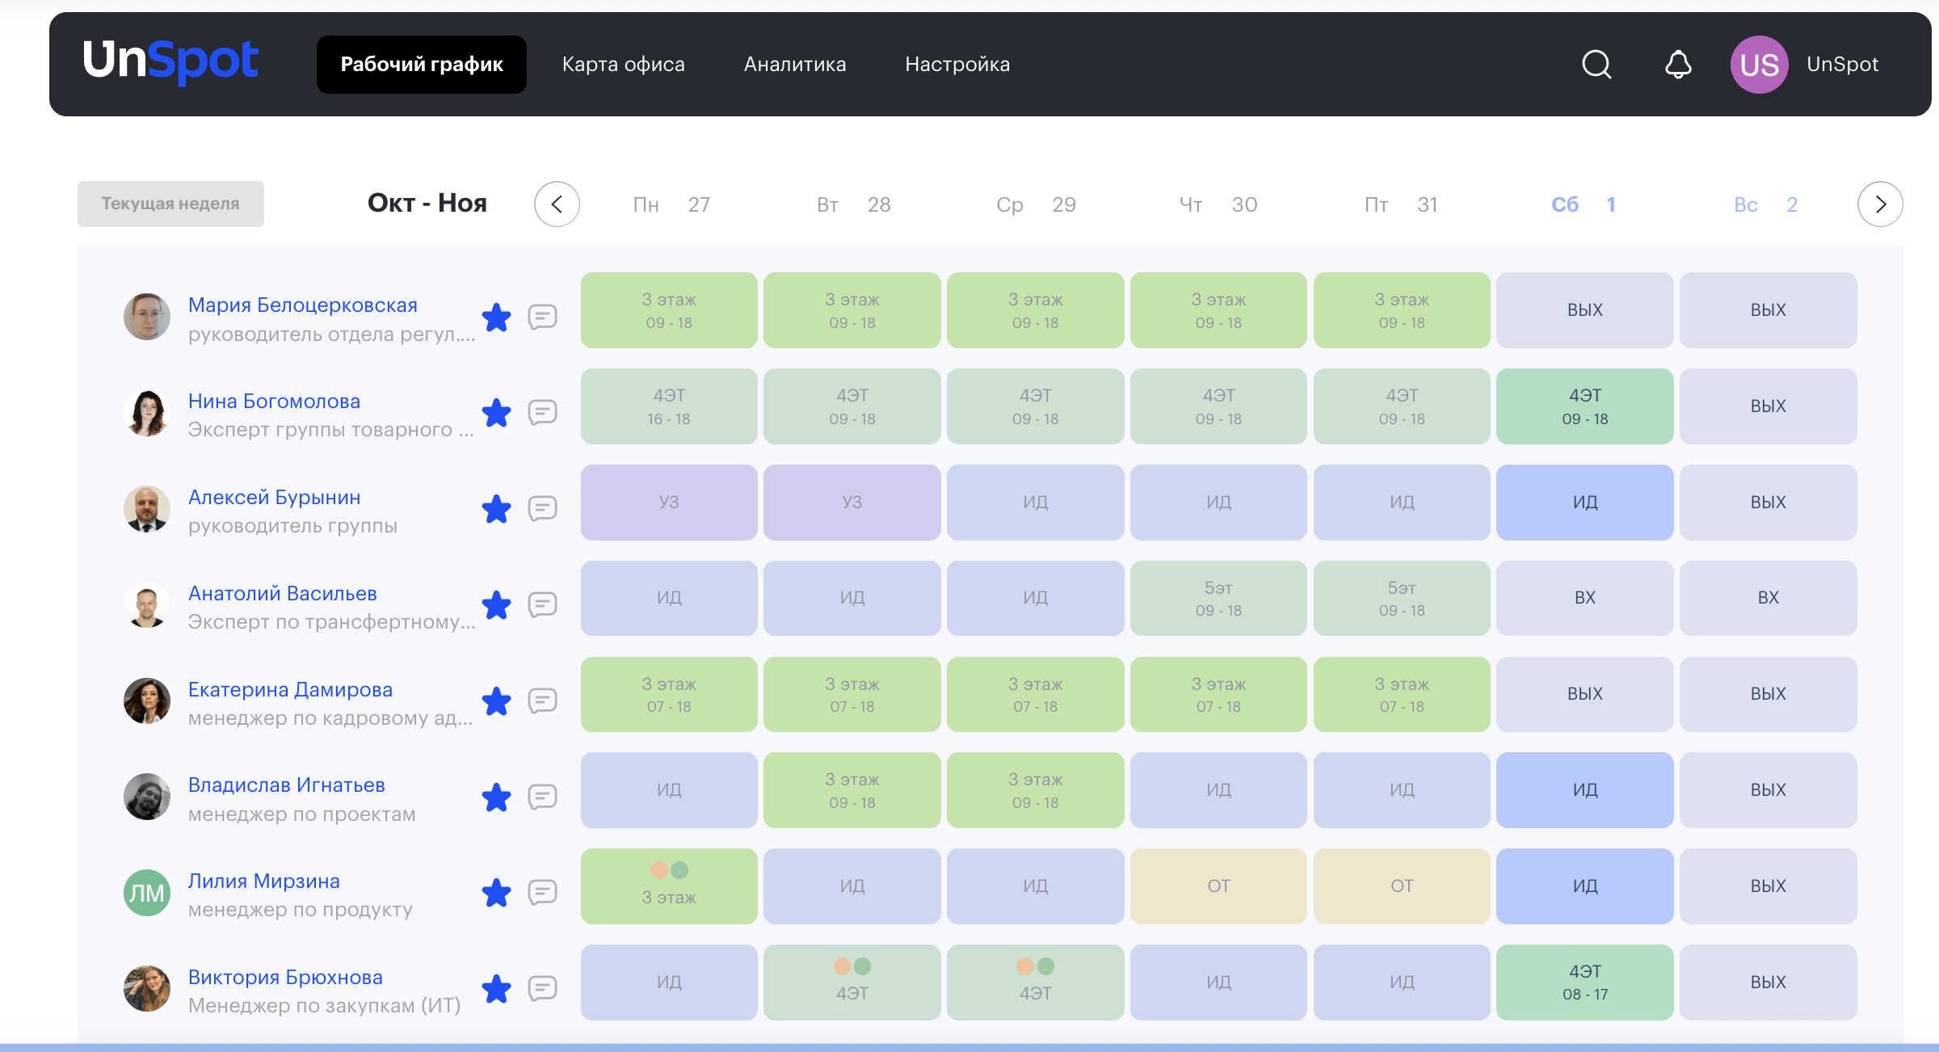1939x1052 pixels.
Task: Toggle favorite star for Анатолий Васильев
Action: pyautogui.click(x=496, y=605)
